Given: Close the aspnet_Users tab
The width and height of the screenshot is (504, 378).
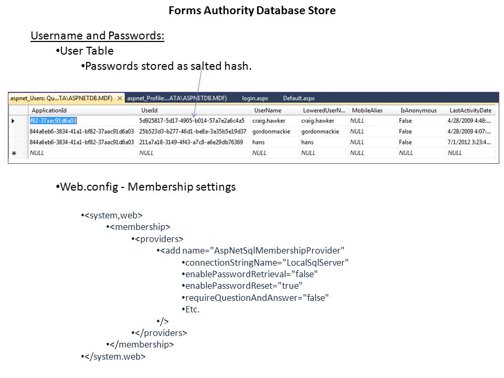Looking at the screenshot, I should (120, 98).
